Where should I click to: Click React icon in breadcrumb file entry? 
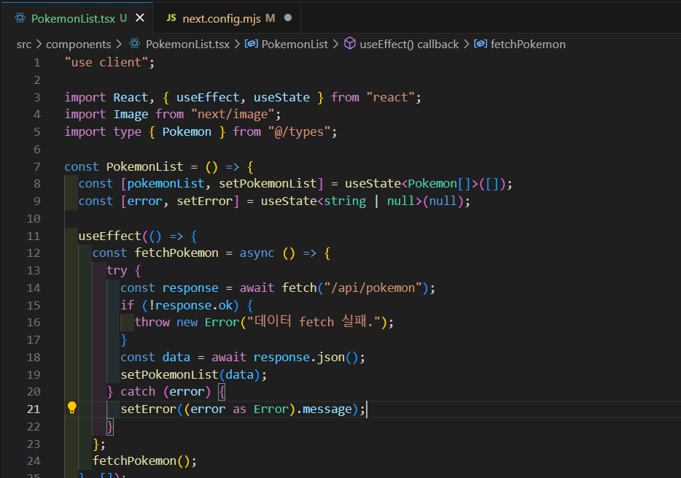tap(135, 44)
